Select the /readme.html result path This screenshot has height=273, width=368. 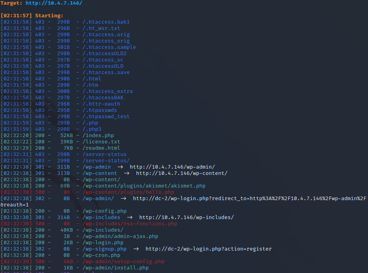(x=101, y=148)
